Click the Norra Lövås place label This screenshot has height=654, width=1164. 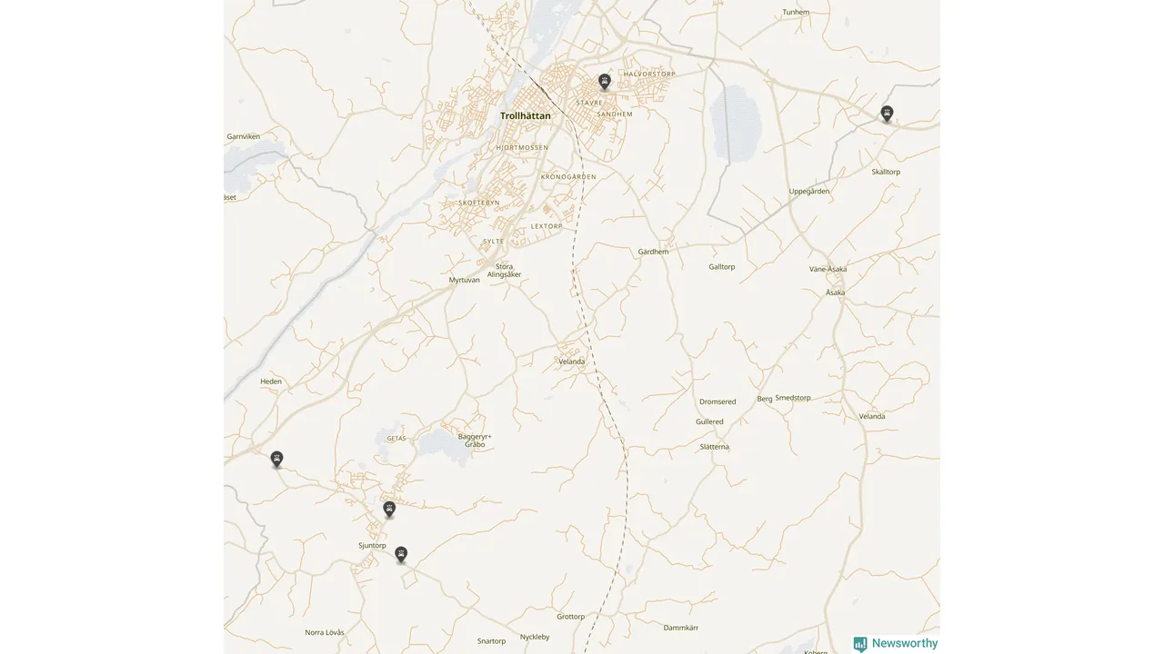coord(325,632)
